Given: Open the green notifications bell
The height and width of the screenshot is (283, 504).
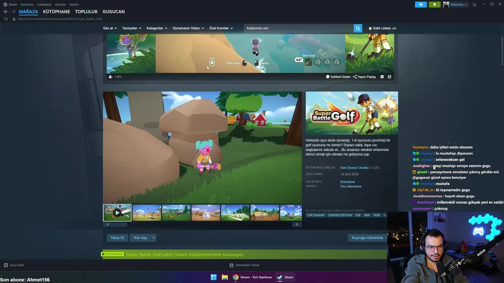Looking at the screenshot, I should point(435,4).
